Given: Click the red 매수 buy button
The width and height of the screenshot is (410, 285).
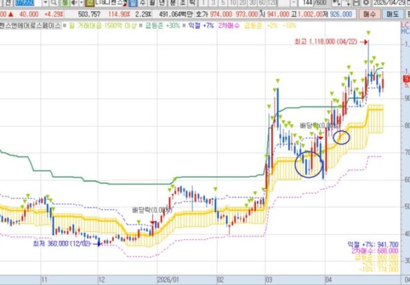Looking at the screenshot, I should pyautogui.click(x=369, y=14).
